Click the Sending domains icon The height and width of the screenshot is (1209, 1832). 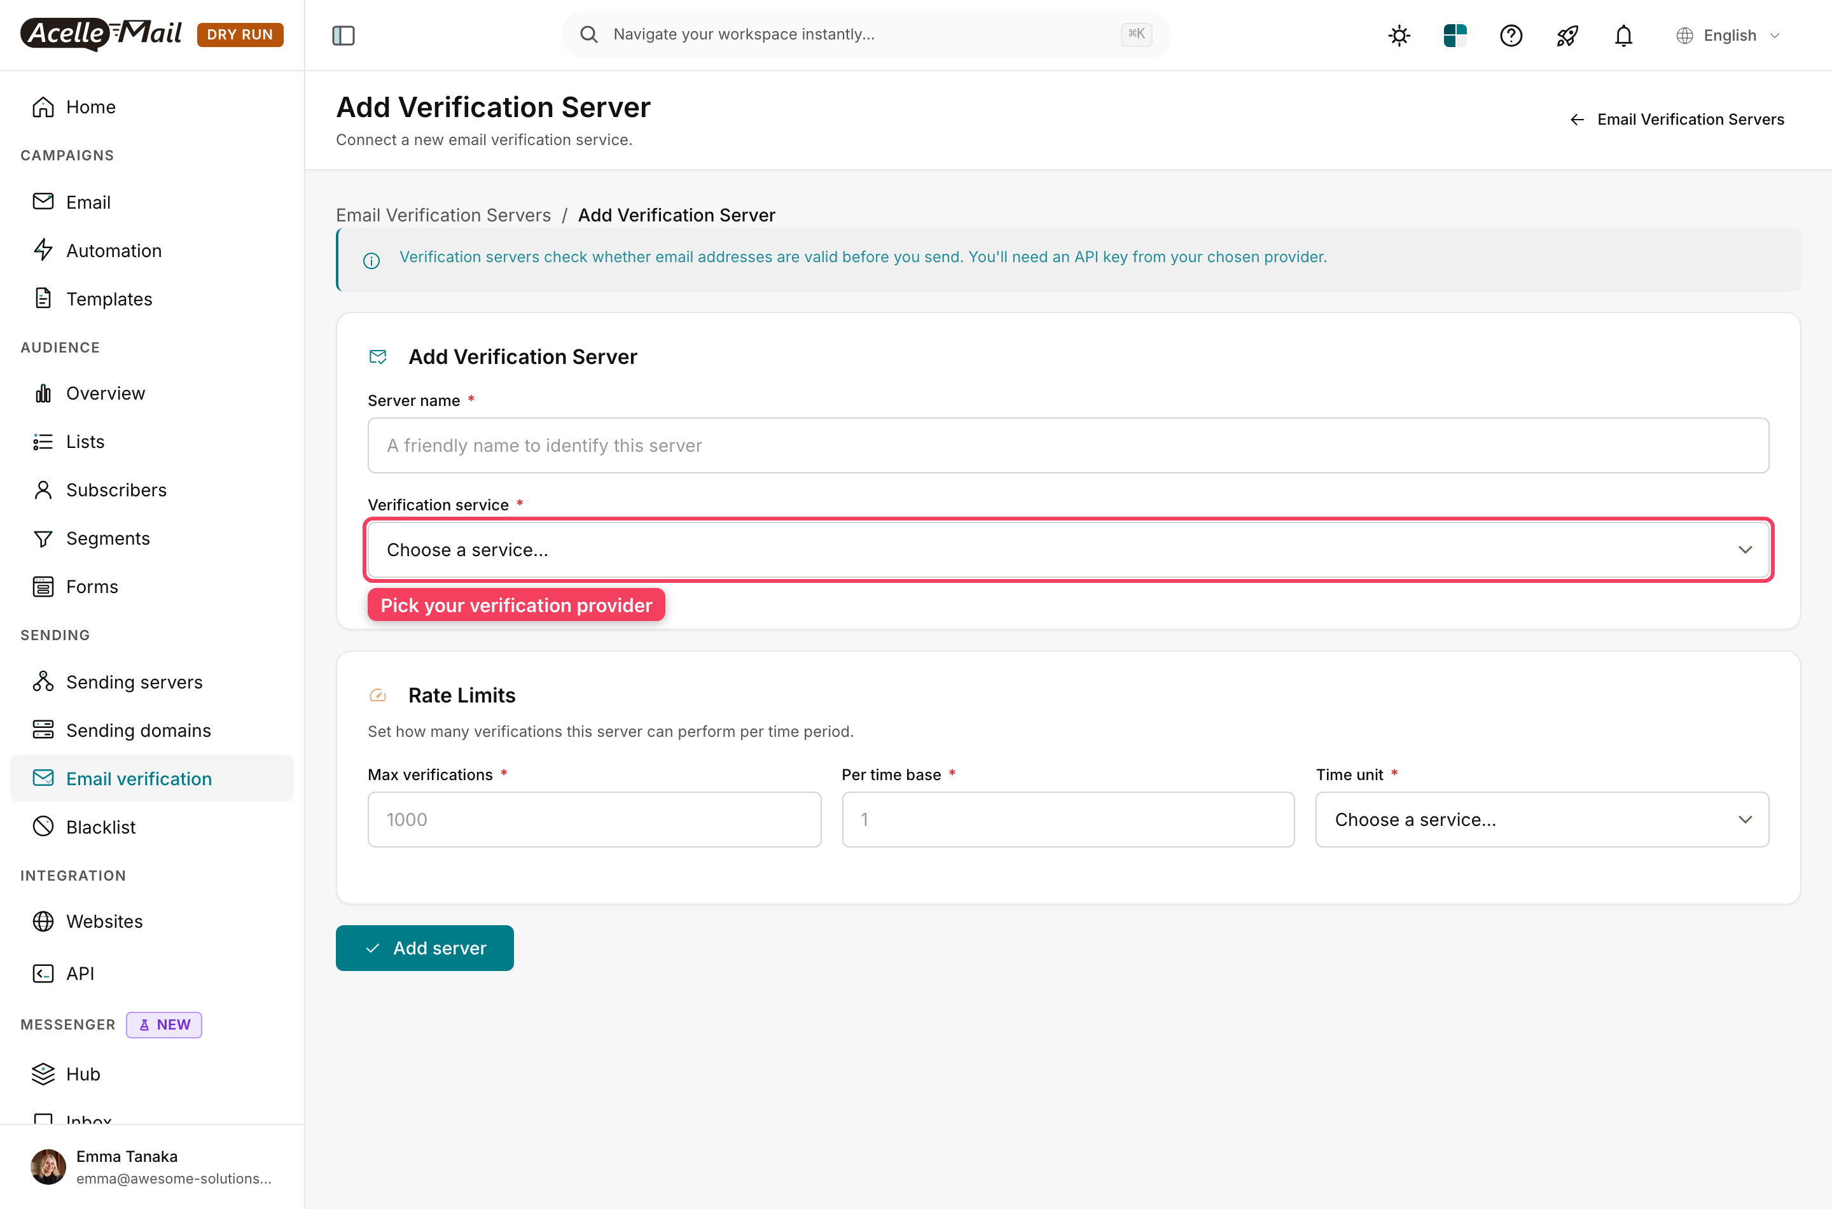point(43,729)
